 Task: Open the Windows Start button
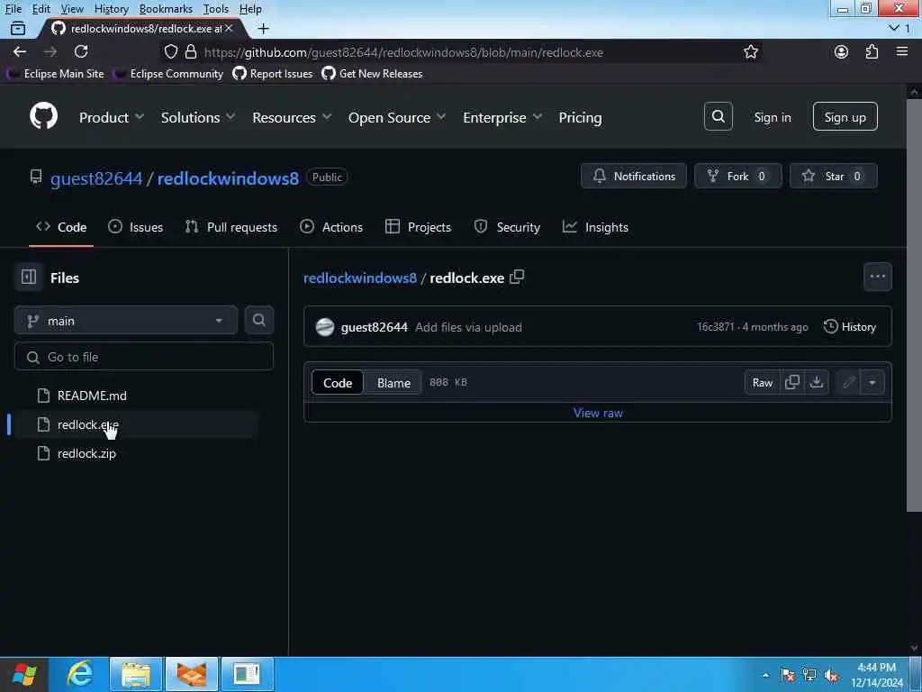pos(24,674)
